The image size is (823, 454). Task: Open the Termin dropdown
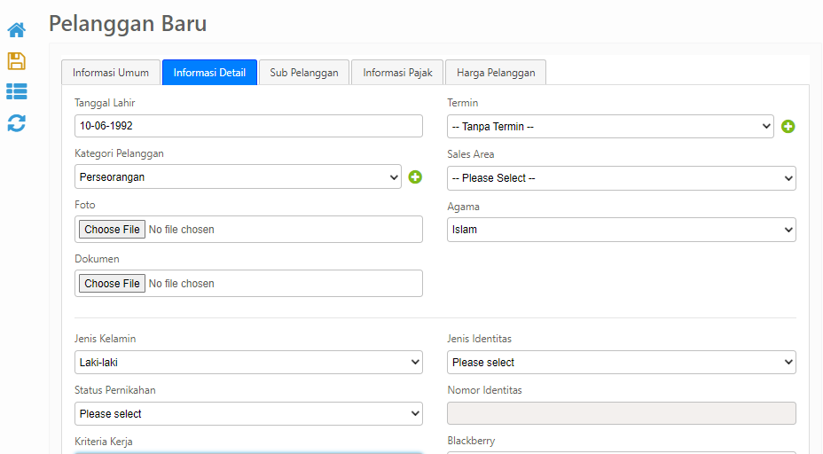[610, 127]
